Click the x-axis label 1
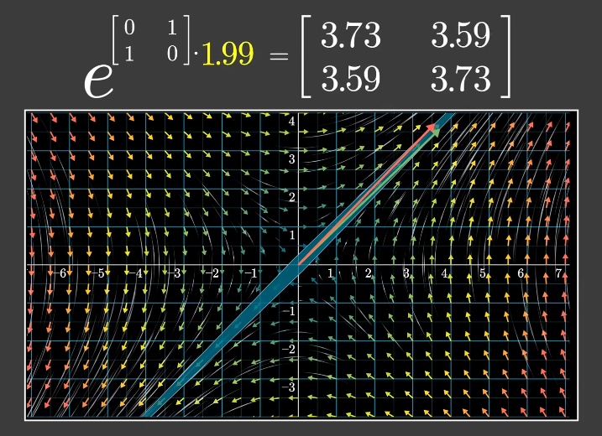Image resolution: width=602 pixels, height=436 pixels. click(x=330, y=273)
